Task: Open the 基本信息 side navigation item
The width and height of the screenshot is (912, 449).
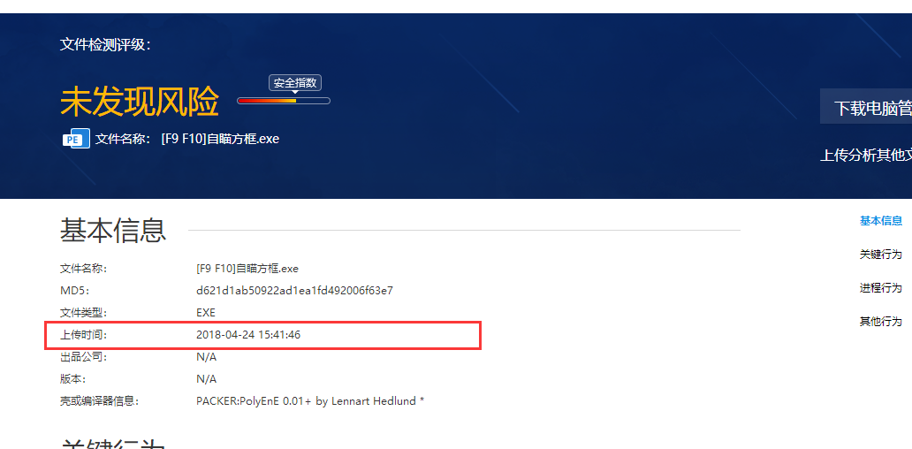Action: 880,220
